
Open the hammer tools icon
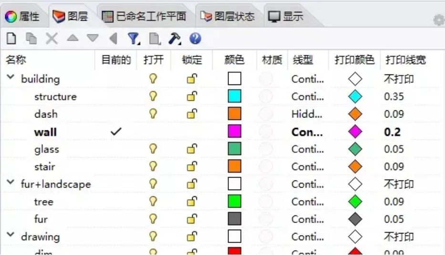(175, 39)
